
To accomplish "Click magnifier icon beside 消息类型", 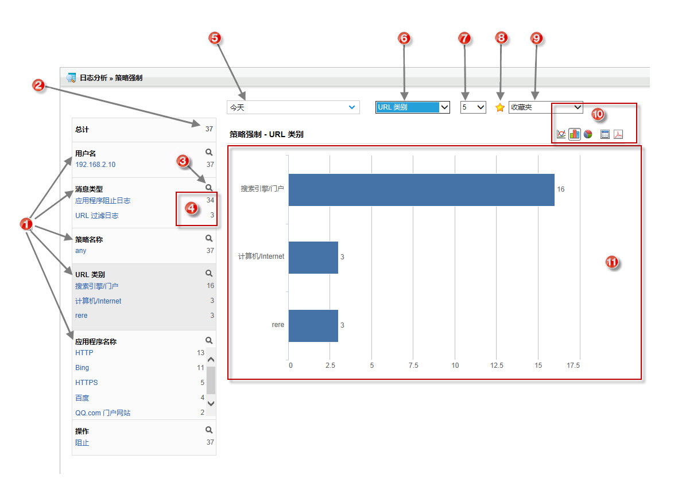I will tap(209, 188).
